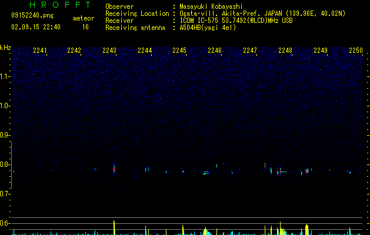Click the gray vertical range bar on the frequency axis
The height and width of the screenshot is (235, 370).
[12, 165]
